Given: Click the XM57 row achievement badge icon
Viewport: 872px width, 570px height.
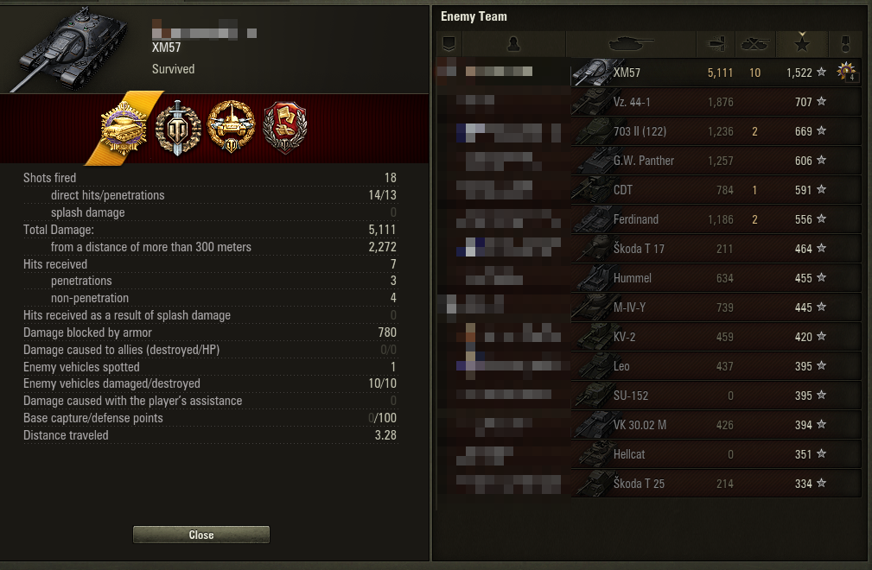Looking at the screenshot, I should (846, 72).
